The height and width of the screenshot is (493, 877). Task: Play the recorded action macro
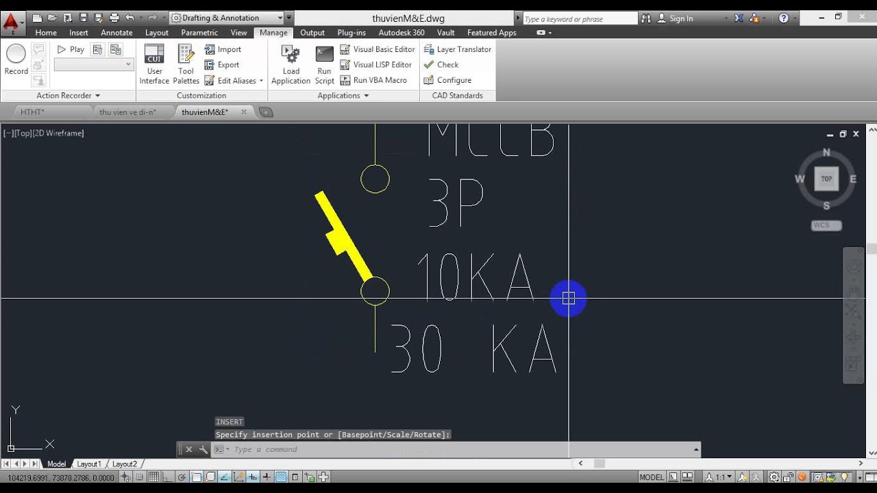click(x=71, y=49)
